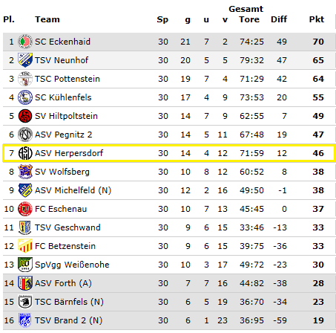This screenshot has width=336, height=333.
Task: Open the ASV Michelfeld (N) team entry
Action: [73, 190]
